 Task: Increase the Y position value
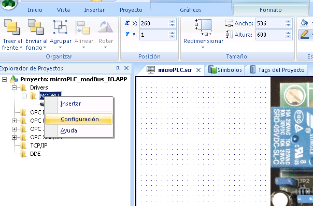click(x=172, y=33)
